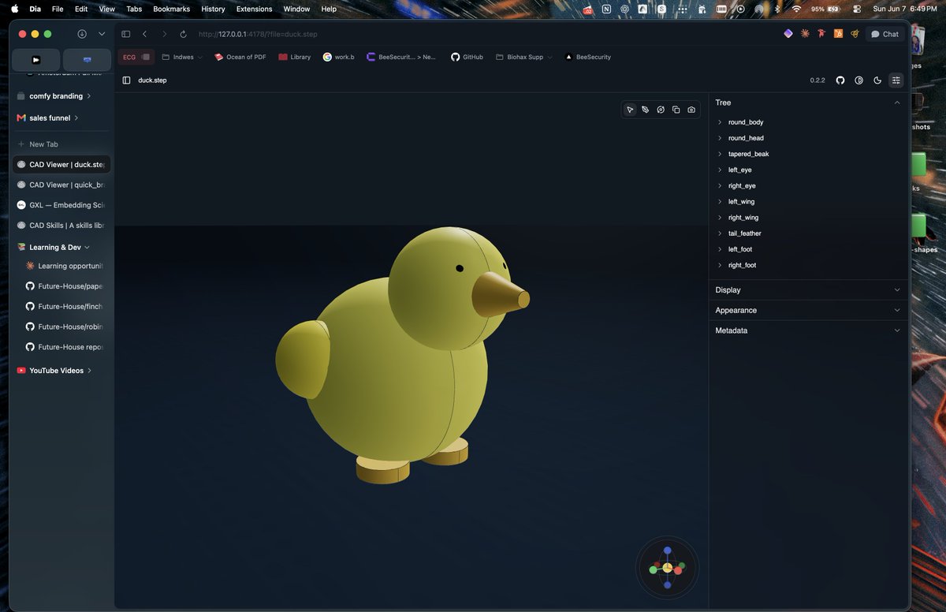This screenshot has height=612, width=946.
Task: Click the orange starburst extension icon
Action: coord(805,34)
